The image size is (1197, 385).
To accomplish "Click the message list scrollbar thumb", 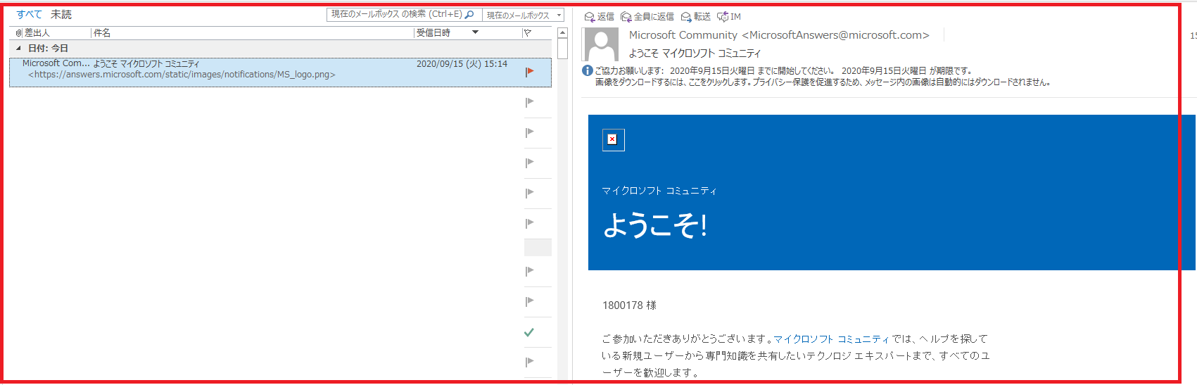I will point(562,49).
